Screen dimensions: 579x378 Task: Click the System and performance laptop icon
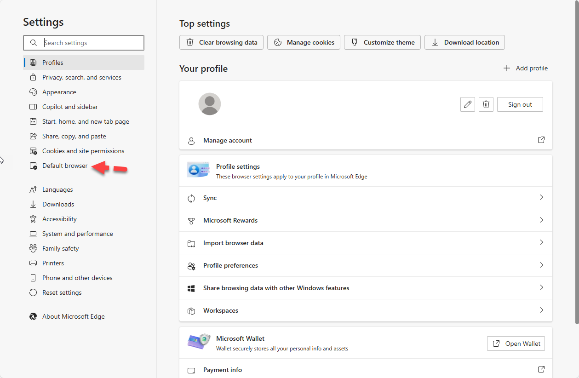(x=33, y=234)
